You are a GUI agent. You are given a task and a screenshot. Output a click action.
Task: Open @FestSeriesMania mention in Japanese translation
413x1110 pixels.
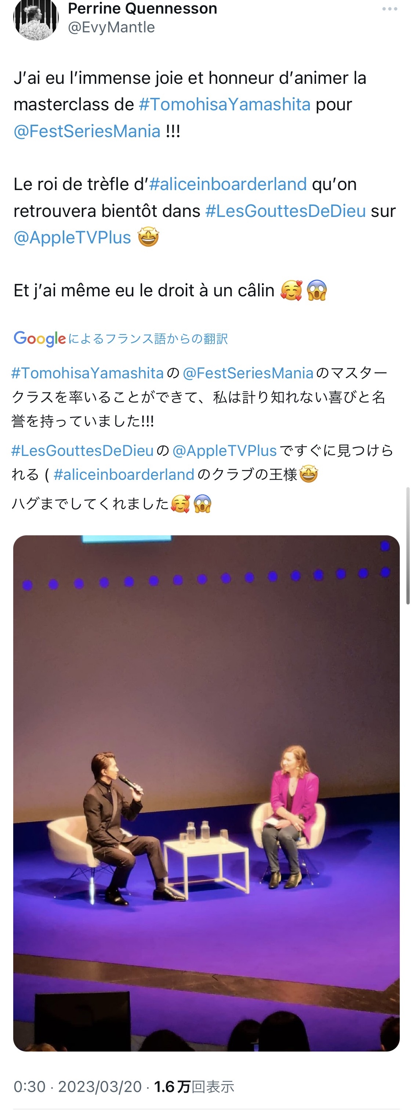248,373
